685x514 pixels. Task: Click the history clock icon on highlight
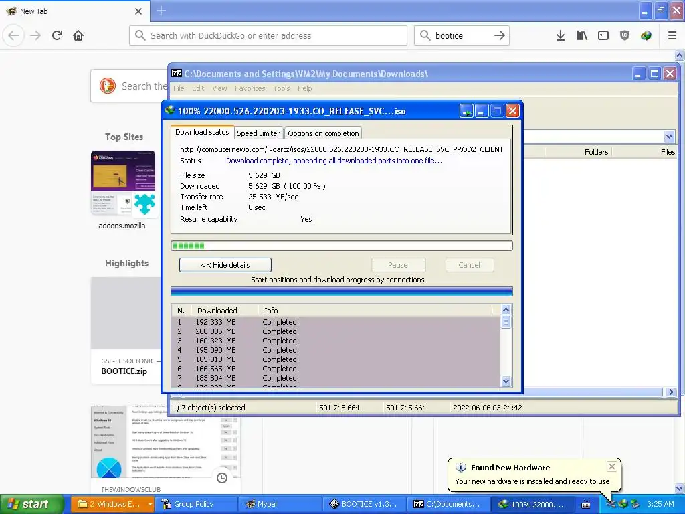pyautogui.click(x=222, y=478)
